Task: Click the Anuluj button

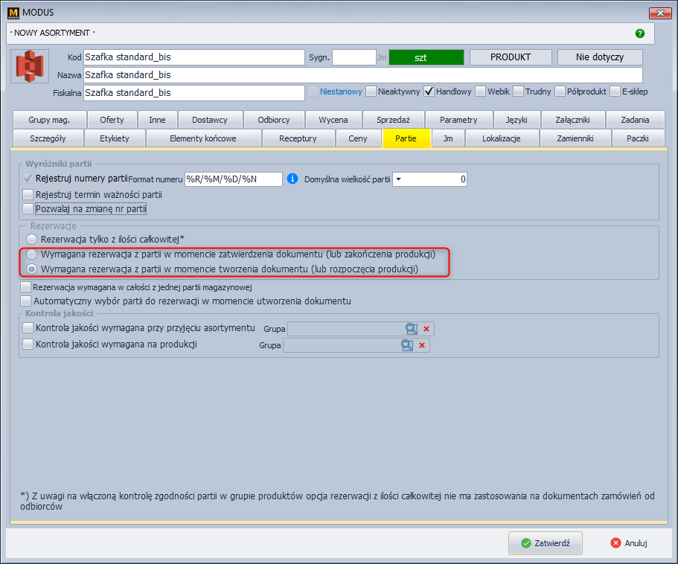Action: 629,543
